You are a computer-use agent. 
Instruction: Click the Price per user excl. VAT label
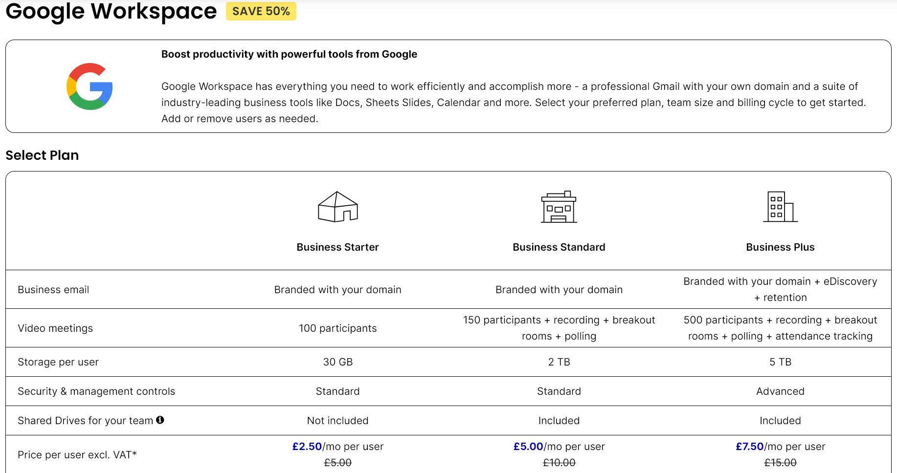[77, 455]
